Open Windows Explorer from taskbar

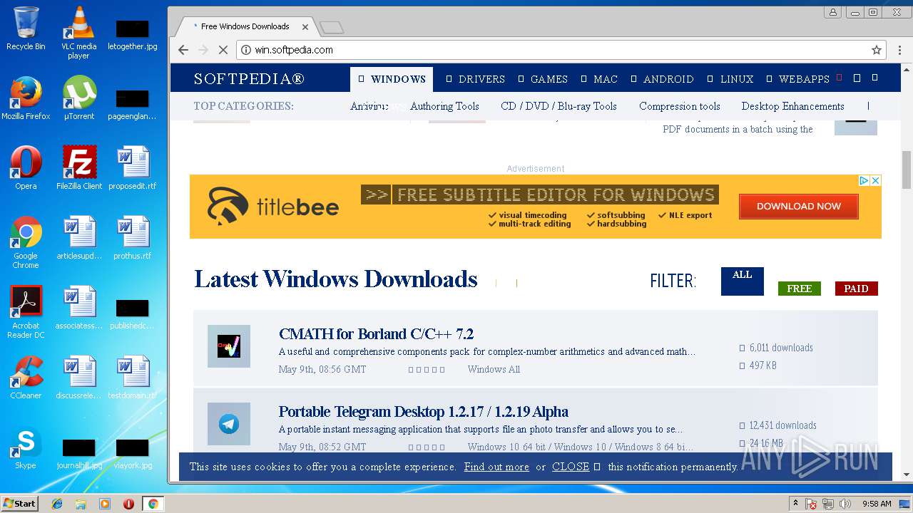point(81,504)
